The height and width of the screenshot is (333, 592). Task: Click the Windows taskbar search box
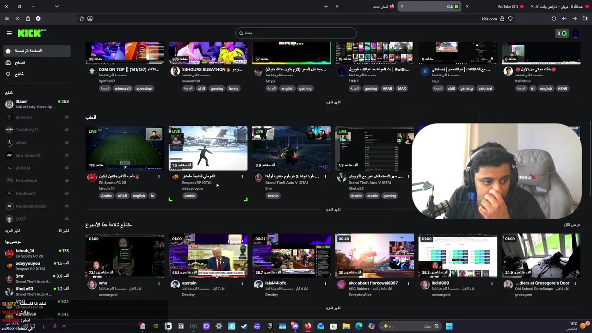click(x=411, y=326)
